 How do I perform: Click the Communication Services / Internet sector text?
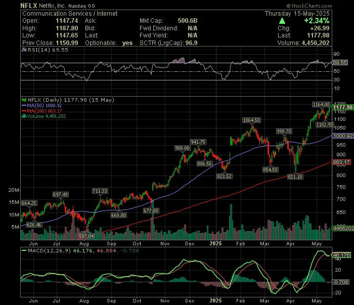point(70,14)
